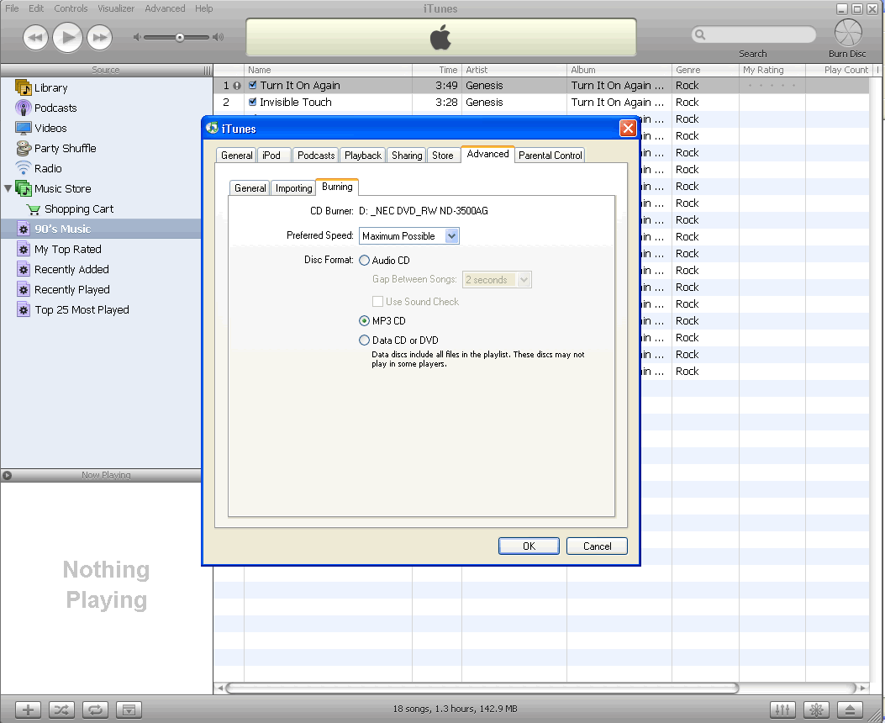The image size is (885, 723).
Task: Open My Top Rated playlist icon
Action: pyautogui.click(x=24, y=250)
